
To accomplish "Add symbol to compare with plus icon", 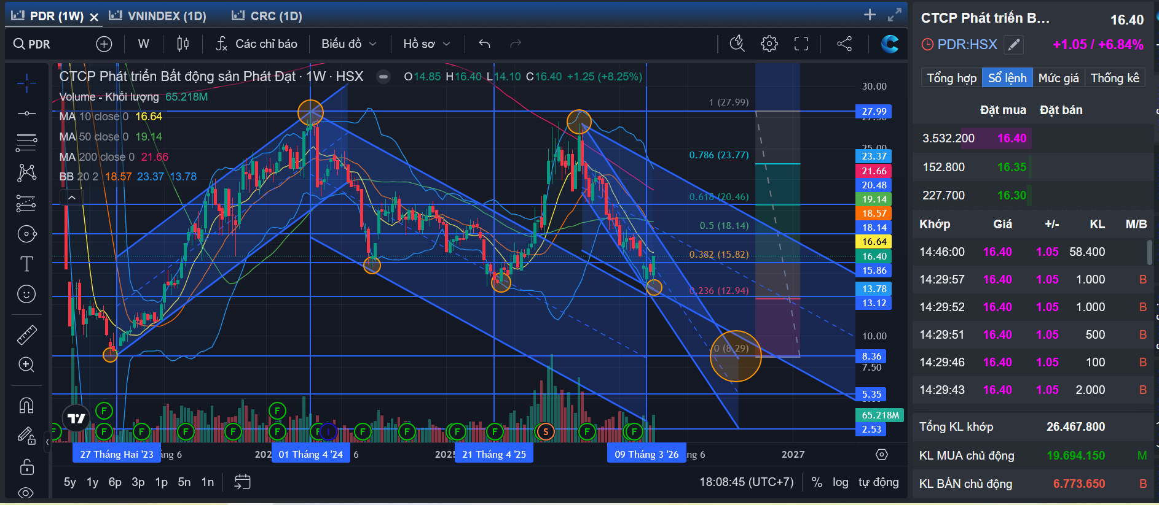I will click(x=104, y=44).
